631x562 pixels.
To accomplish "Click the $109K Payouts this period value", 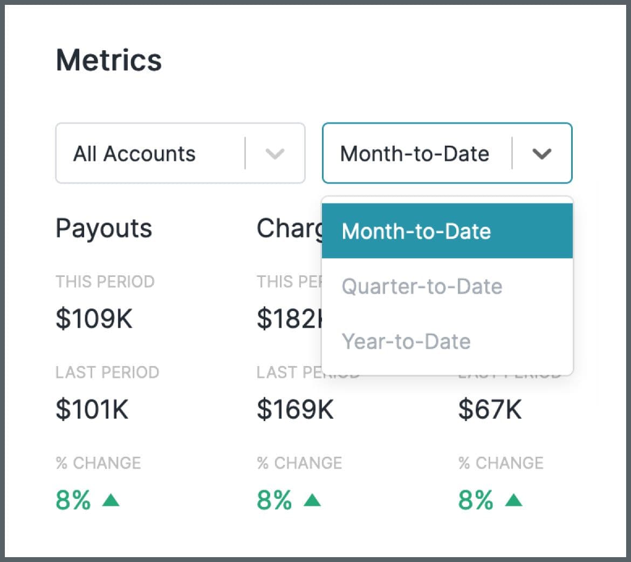I will click(x=94, y=319).
